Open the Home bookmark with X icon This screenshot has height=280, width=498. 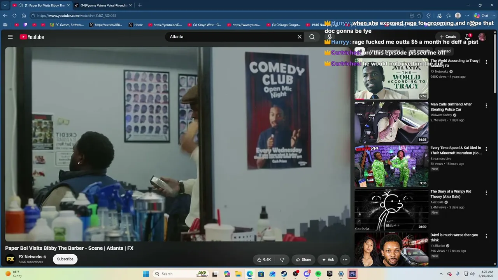pos(136,25)
